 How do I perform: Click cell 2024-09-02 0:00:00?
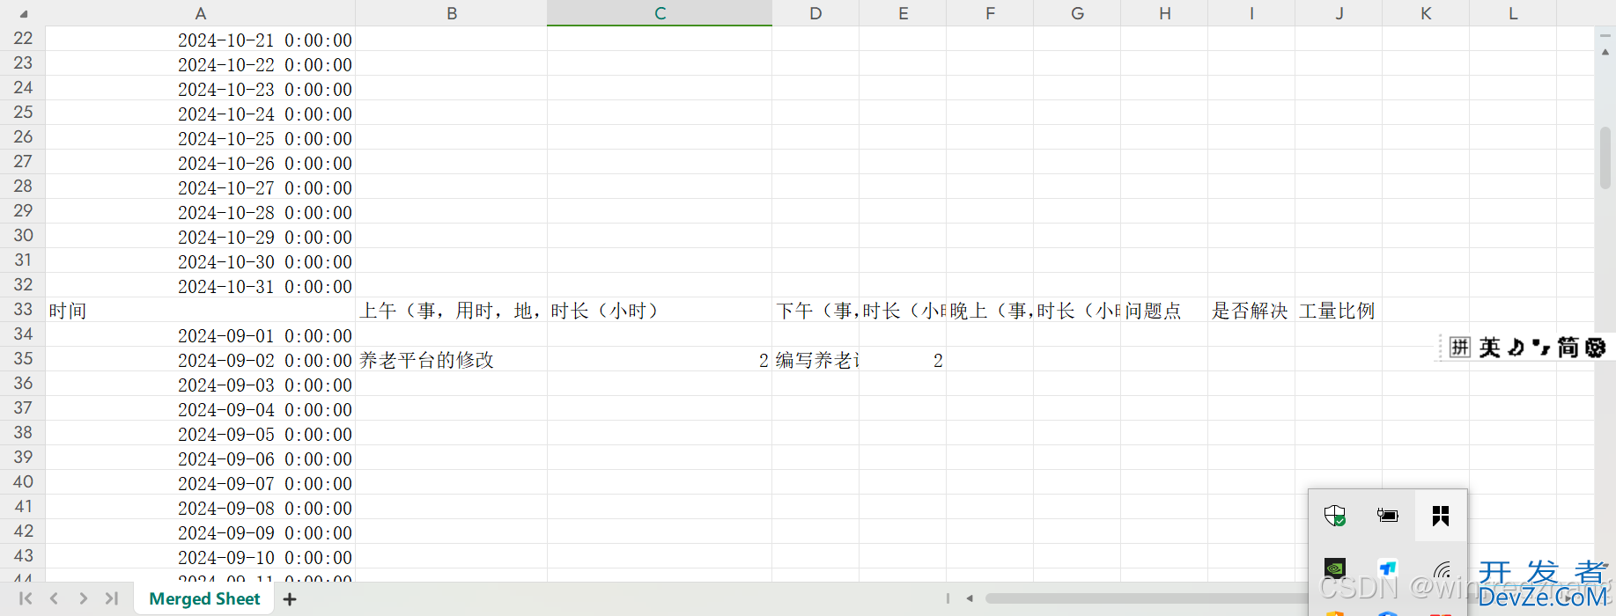click(201, 359)
